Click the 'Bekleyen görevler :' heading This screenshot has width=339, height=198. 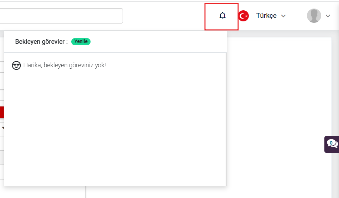(41, 42)
